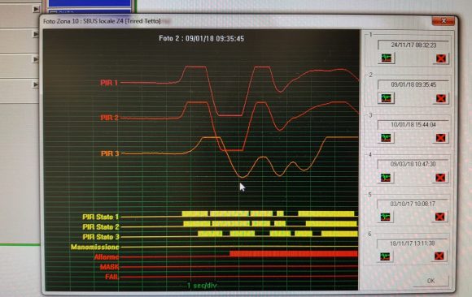Delete snapshot 4 with red X

click(x=440, y=178)
